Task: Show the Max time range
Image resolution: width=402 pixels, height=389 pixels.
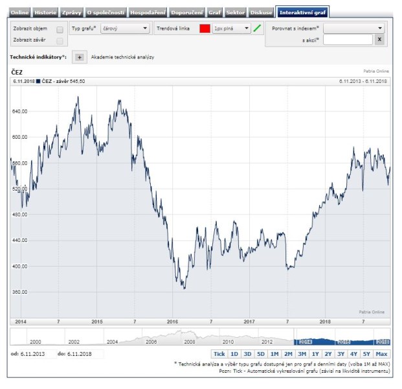Action: pyautogui.click(x=381, y=354)
